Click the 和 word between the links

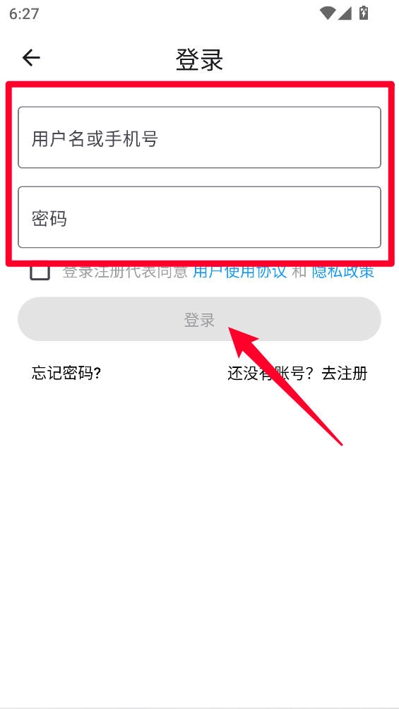click(299, 271)
